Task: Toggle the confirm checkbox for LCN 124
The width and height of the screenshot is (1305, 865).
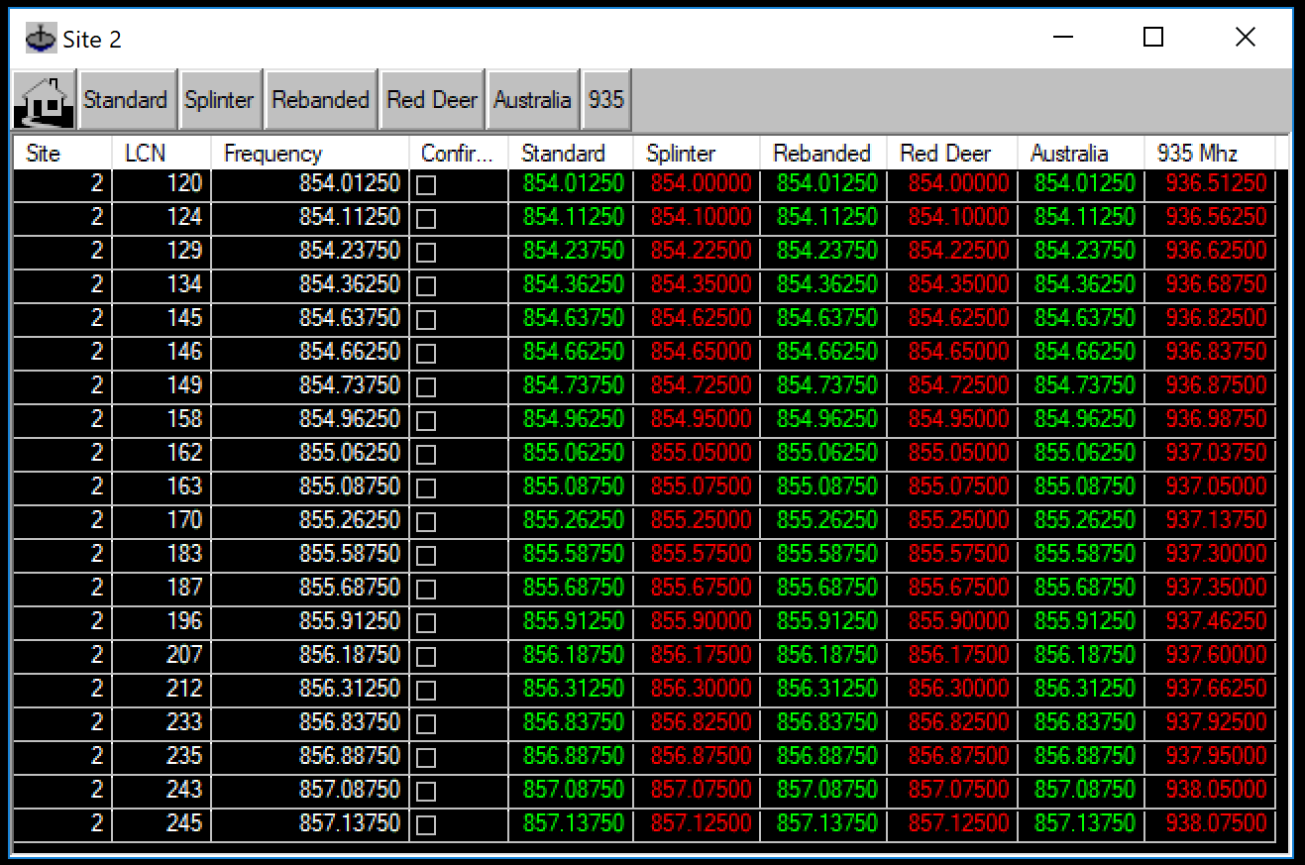Action: point(426,219)
